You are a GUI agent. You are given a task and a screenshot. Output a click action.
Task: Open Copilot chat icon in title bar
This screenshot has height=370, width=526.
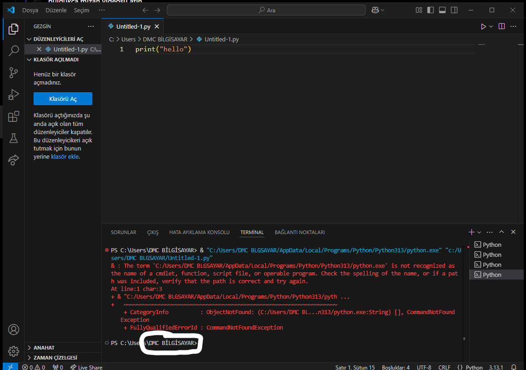(375, 10)
